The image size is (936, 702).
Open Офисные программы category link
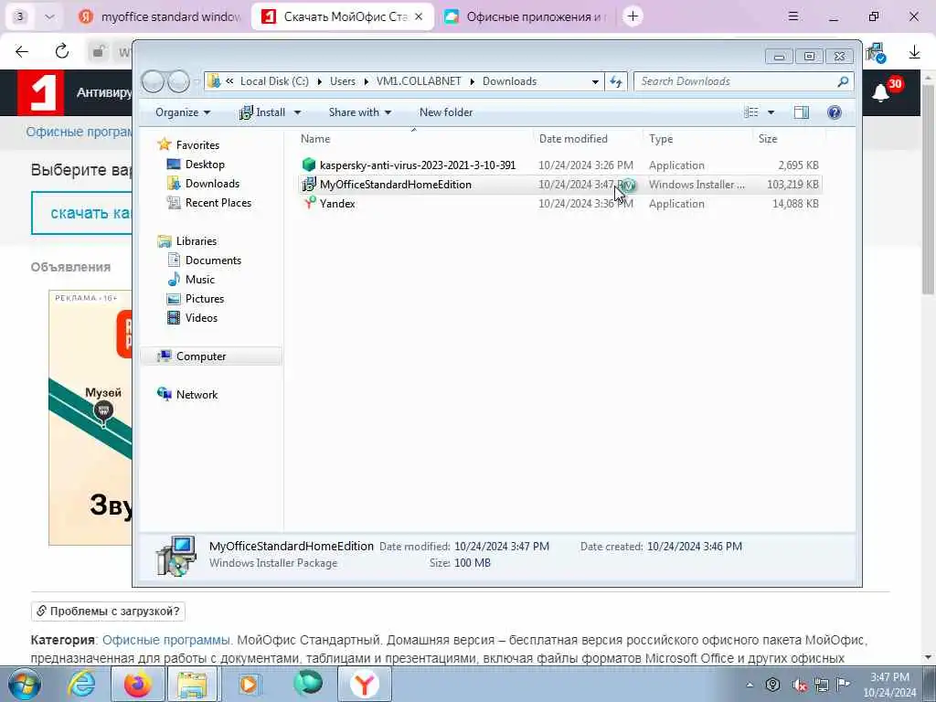coord(166,640)
